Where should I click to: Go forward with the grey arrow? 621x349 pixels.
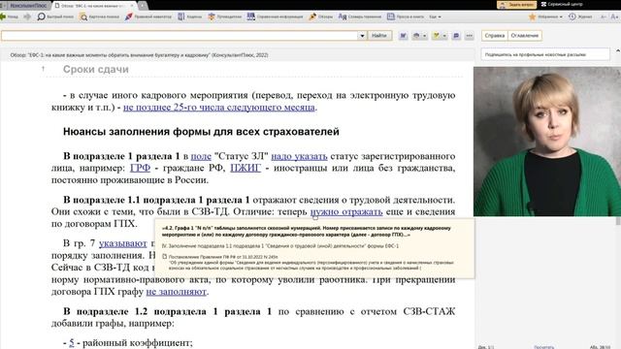tap(27, 16)
